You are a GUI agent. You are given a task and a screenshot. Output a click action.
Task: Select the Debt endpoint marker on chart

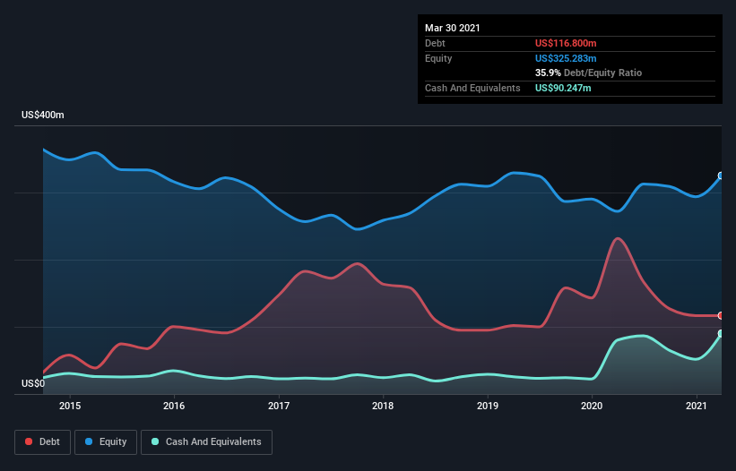pos(721,315)
